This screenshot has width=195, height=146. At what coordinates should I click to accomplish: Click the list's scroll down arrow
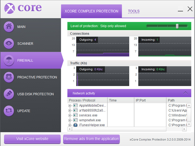point(189,124)
